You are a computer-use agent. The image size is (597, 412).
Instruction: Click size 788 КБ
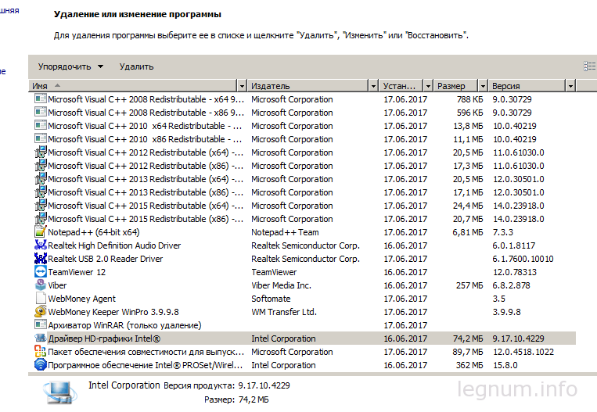(469, 99)
